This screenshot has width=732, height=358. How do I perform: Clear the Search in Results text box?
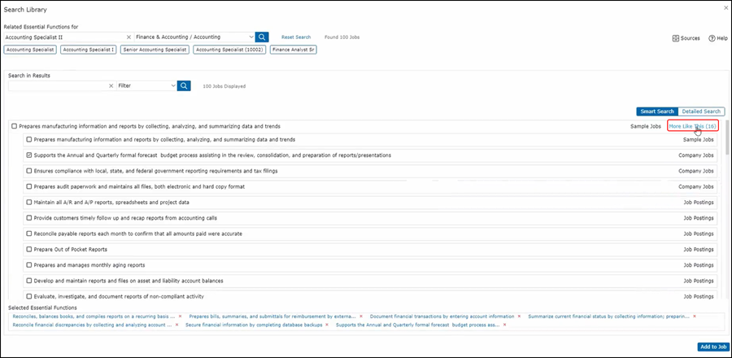point(111,85)
